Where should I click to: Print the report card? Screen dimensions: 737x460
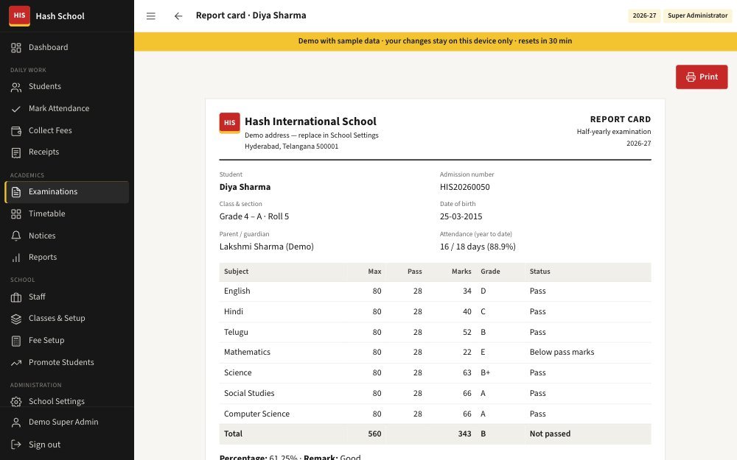click(x=702, y=77)
